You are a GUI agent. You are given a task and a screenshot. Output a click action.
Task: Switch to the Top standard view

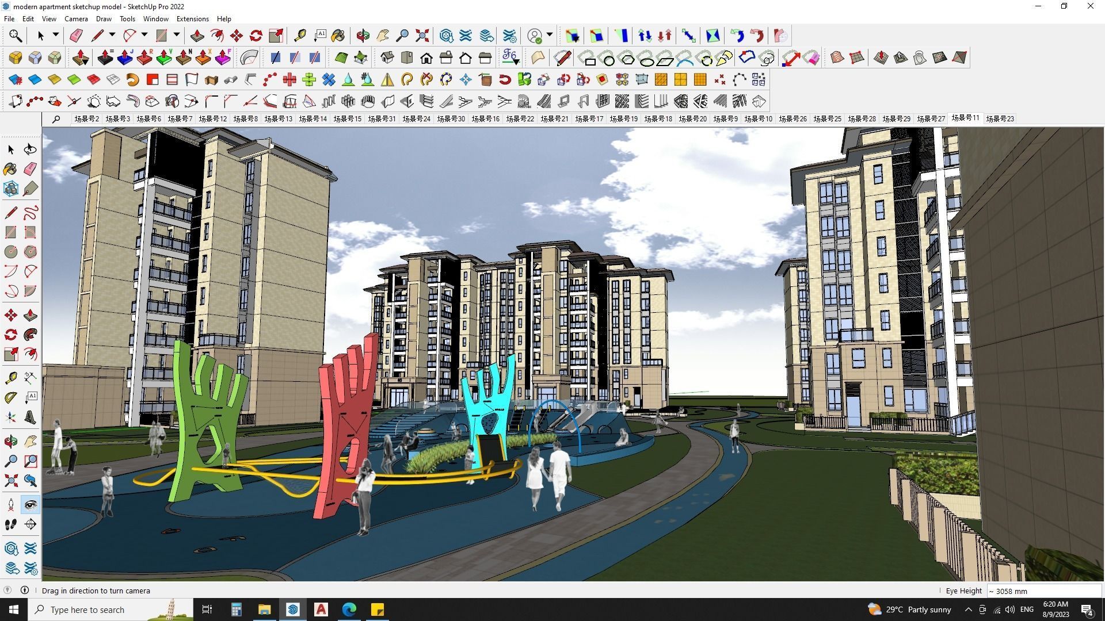(407, 57)
